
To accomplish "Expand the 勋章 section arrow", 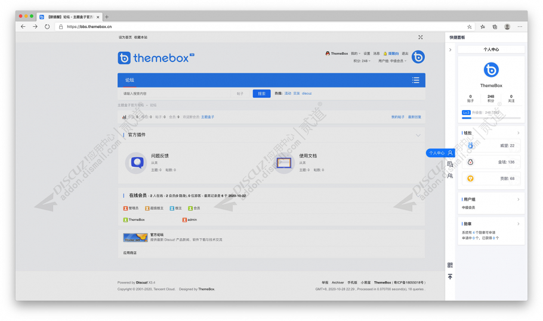I will point(519,224).
